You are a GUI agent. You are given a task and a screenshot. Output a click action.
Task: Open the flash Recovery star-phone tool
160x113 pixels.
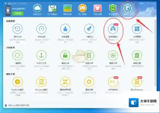[137, 82]
